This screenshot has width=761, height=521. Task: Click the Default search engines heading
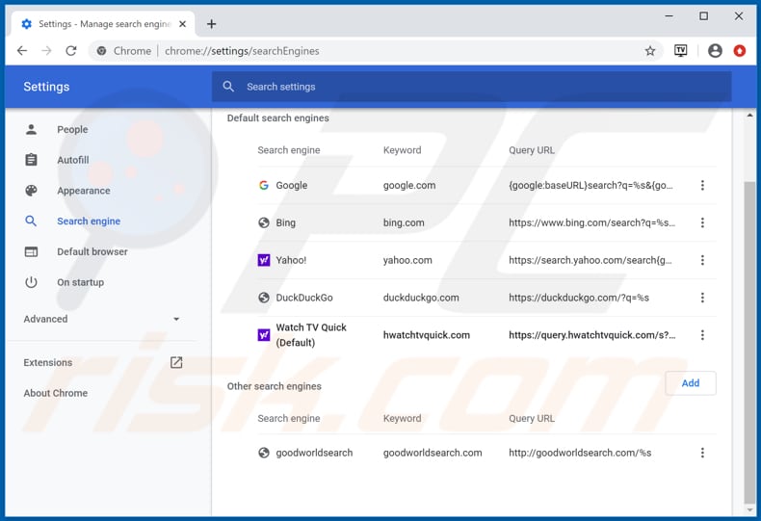coord(277,117)
